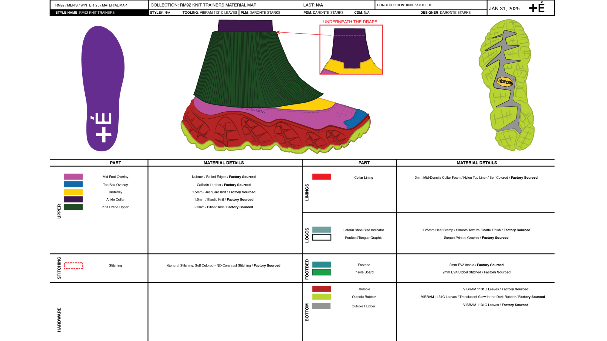Click the lime Outsole Rubber swatch
The width and height of the screenshot is (607, 341).
tap(321, 297)
